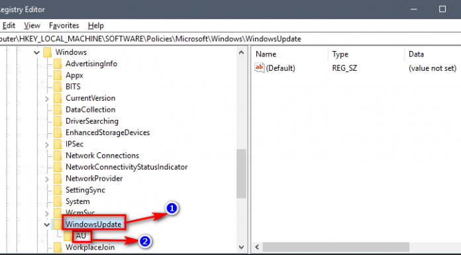Click the BITS folder icon
461x255 pixels.
[58, 87]
